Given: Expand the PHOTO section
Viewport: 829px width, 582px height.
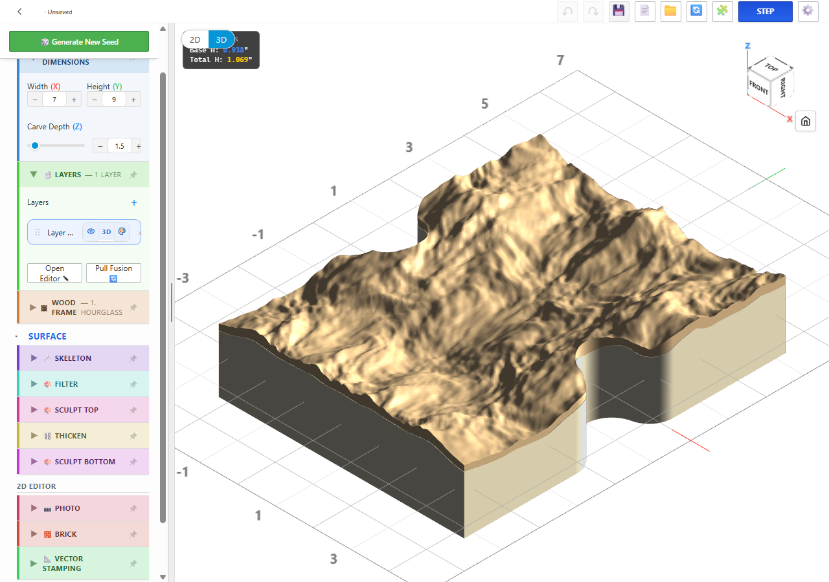Looking at the screenshot, I should (x=34, y=508).
